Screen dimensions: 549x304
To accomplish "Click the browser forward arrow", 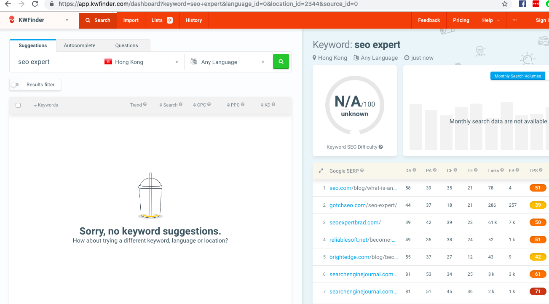I will point(21,4).
